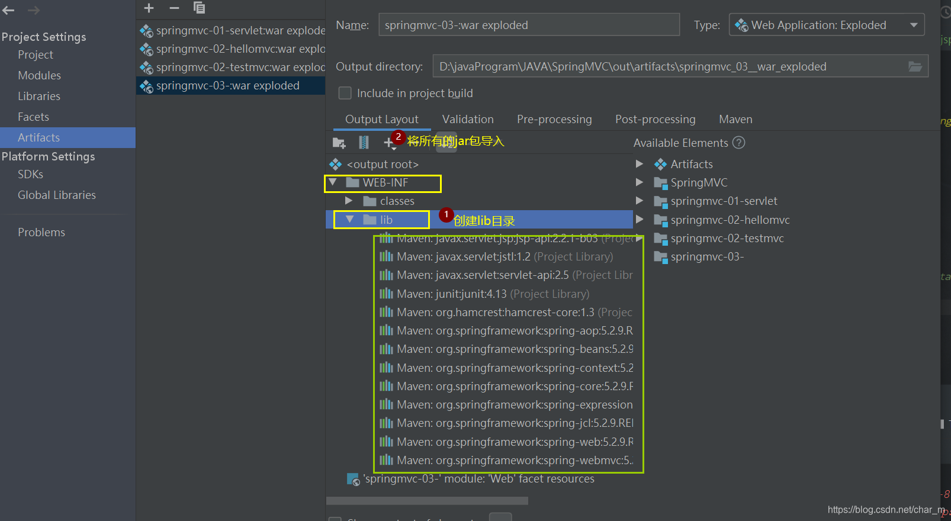Click Artifacts icon in Available Elements
951x521 pixels.
click(661, 164)
